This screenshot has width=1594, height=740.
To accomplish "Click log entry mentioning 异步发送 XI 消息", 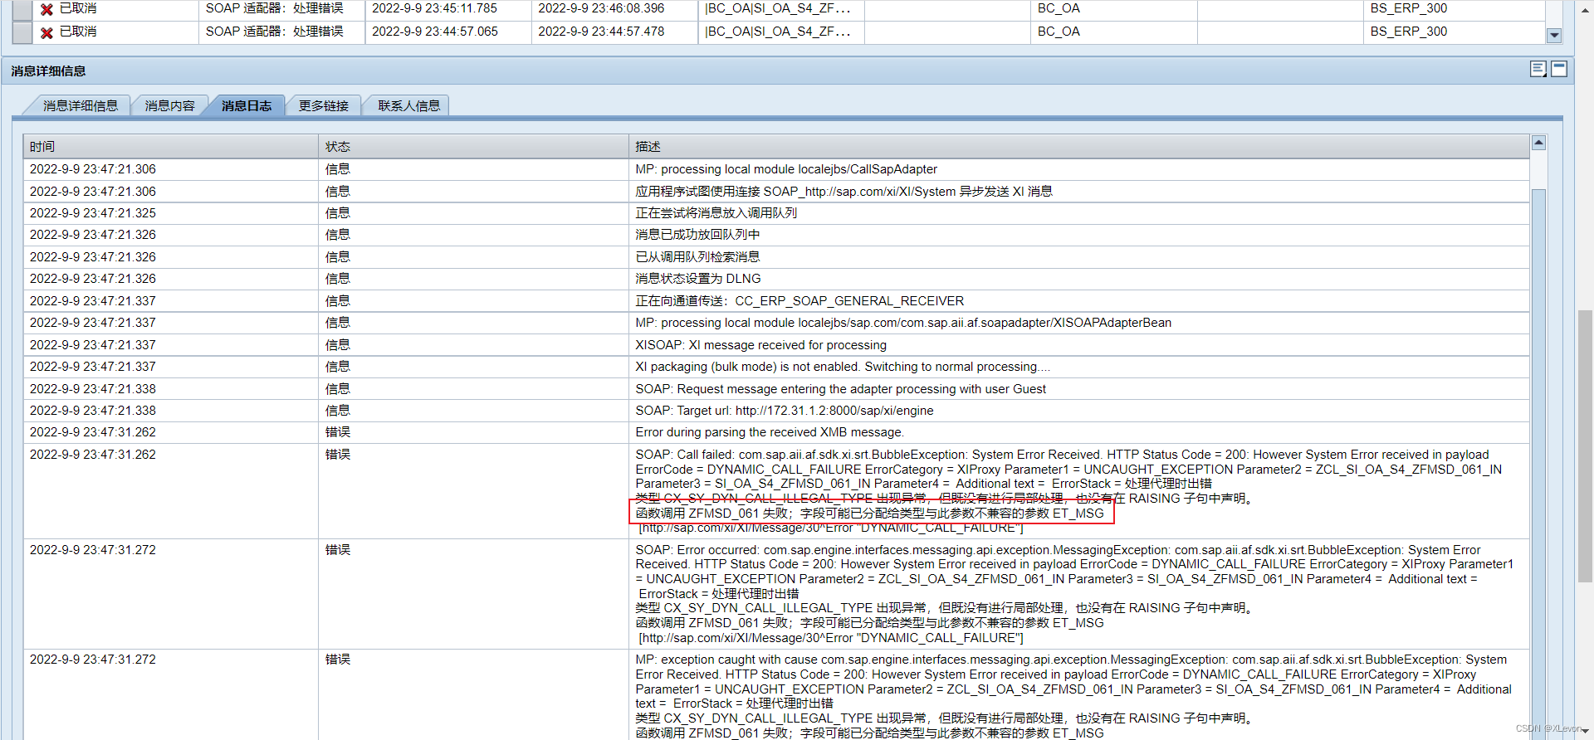I will coord(843,192).
